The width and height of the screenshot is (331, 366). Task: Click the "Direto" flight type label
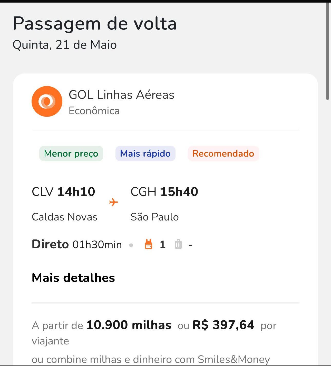coord(50,244)
